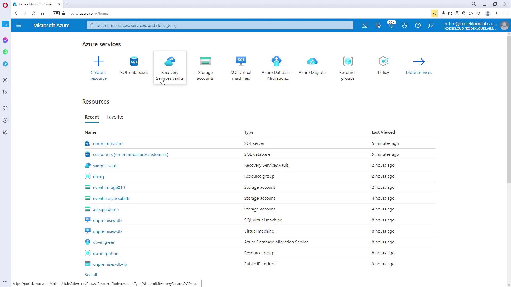Image resolution: width=511 pixels, height=287 pixels.
Task: Open Directories and subscriptions filter icon
Action: coord(378,25)
